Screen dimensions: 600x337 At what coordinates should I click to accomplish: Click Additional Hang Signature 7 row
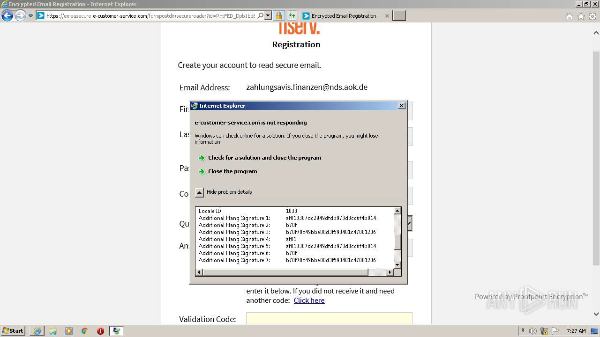tap(295, 260)
